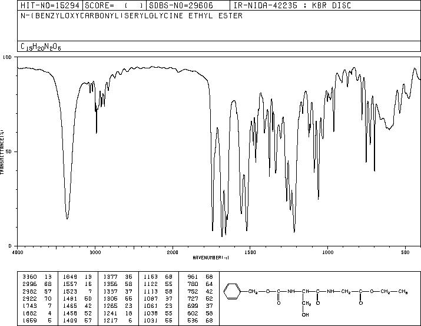Click the 500 wavenumber axis label
The width and height of the screenshot is (421, 326).
405,252
